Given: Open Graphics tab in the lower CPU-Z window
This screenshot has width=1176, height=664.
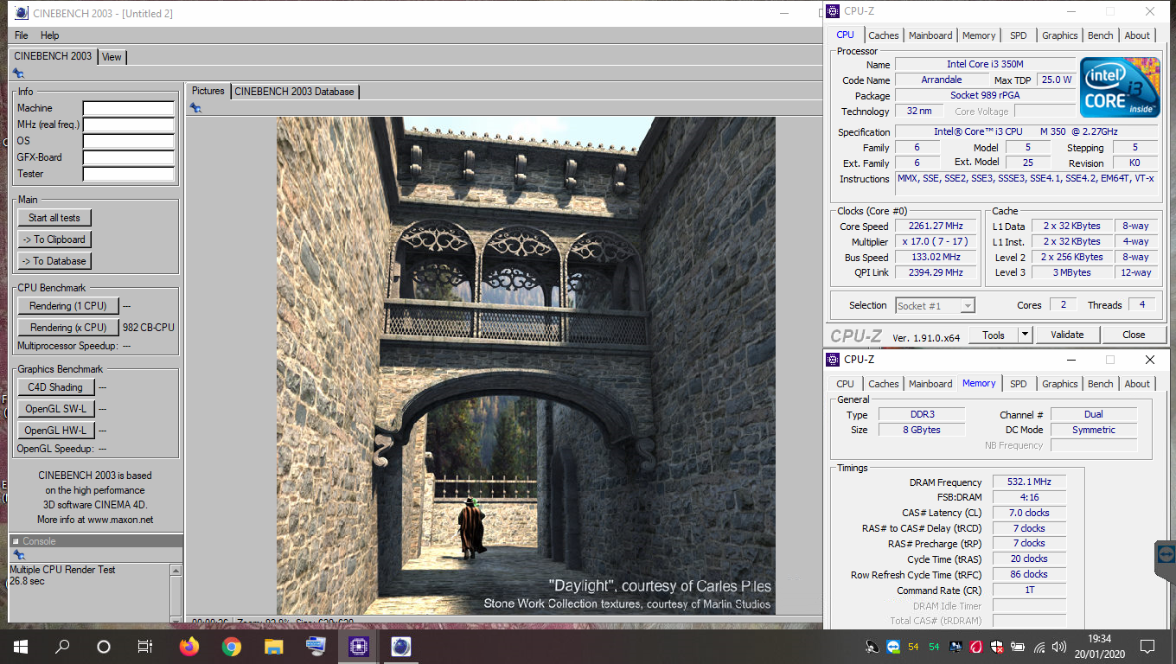Looking at the screenshot, I should [1060, 384].
